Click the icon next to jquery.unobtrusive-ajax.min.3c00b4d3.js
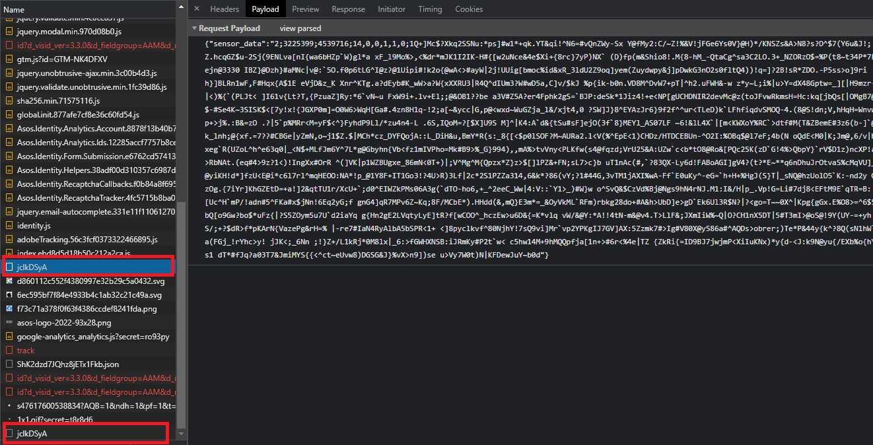This screenshot has height=445, width=873. coord(9,73)
